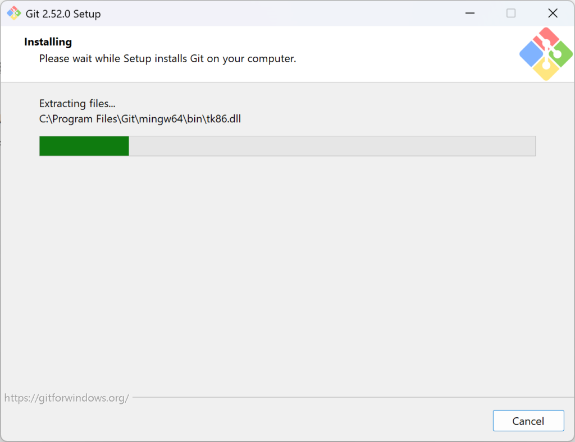The width and height of the screenshot is (575, 442).
Task: Click the "Installing" heading
Action: pyautogui.click(x=48, y=42)
